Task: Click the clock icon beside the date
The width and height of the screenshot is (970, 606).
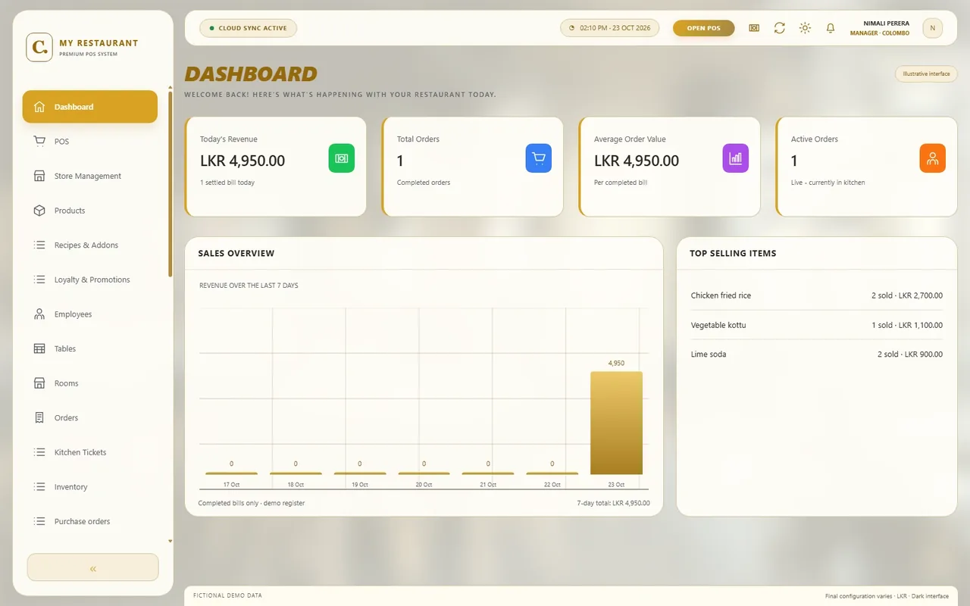Action: pos(572,28)
